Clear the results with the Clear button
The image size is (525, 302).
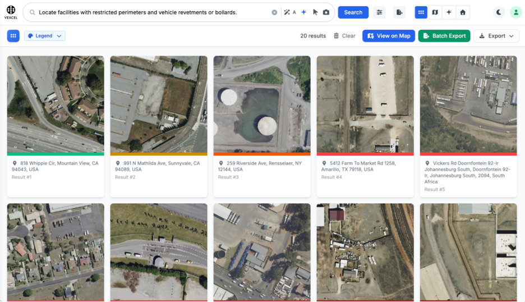click(344, 36)
